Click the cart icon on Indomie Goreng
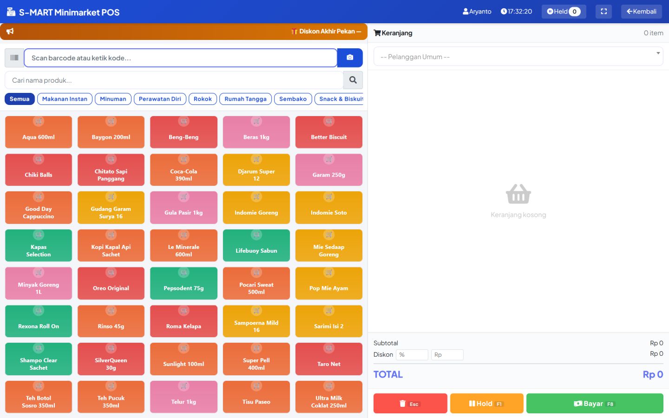669x418 pixels. [256, 197]
